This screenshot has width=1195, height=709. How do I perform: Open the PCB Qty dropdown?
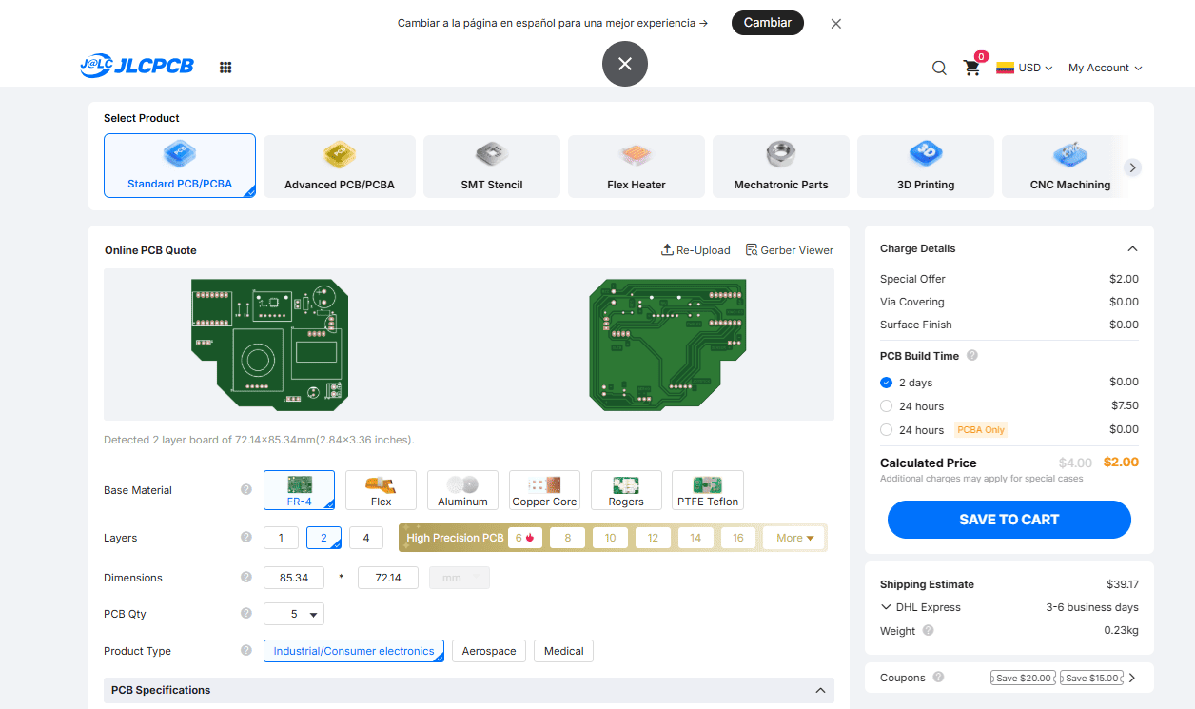(294, 614)
